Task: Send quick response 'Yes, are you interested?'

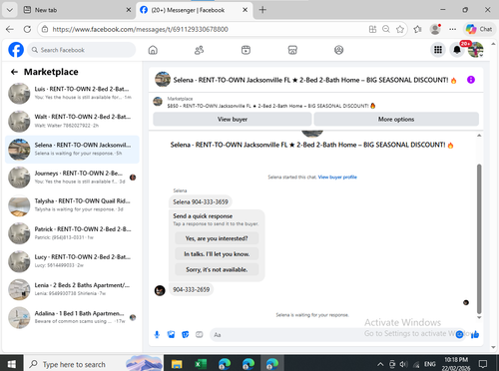Action: click(x=217, y=238)
